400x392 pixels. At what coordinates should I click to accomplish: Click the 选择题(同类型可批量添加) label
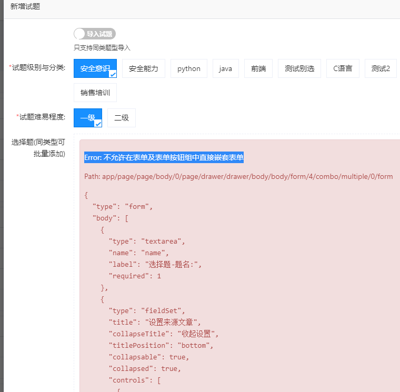click(38, 148)
